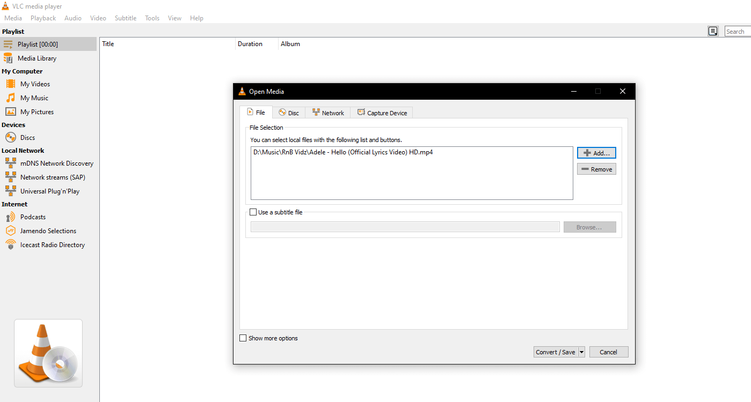Switch to the Disc tab
The image size is (751, 402).
[x=289, y=113]
